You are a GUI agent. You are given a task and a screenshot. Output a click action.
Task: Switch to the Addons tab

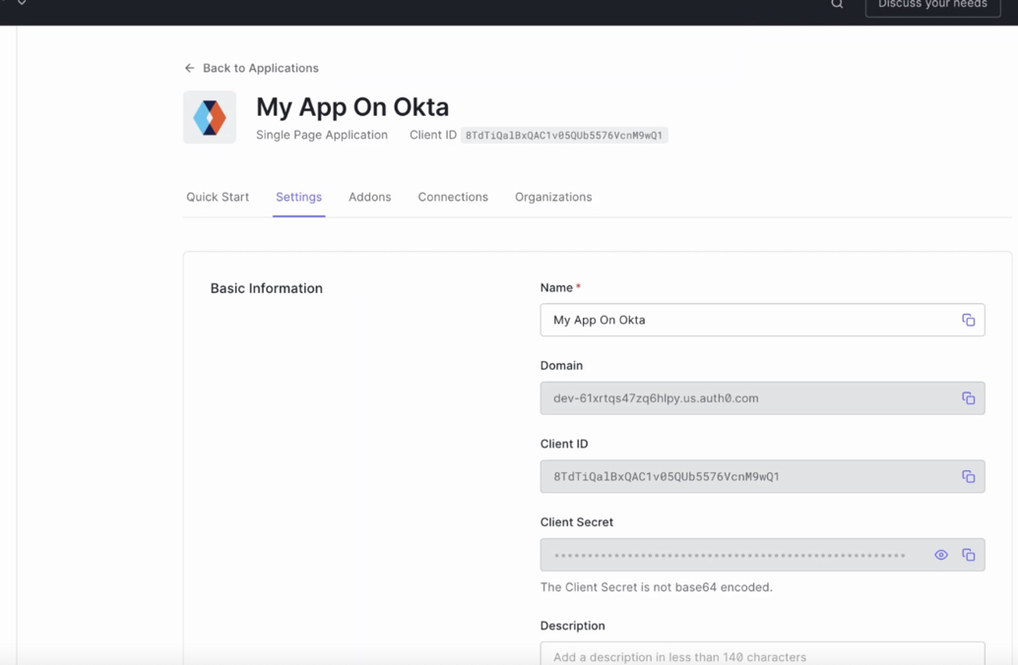(x=369, y=197)
